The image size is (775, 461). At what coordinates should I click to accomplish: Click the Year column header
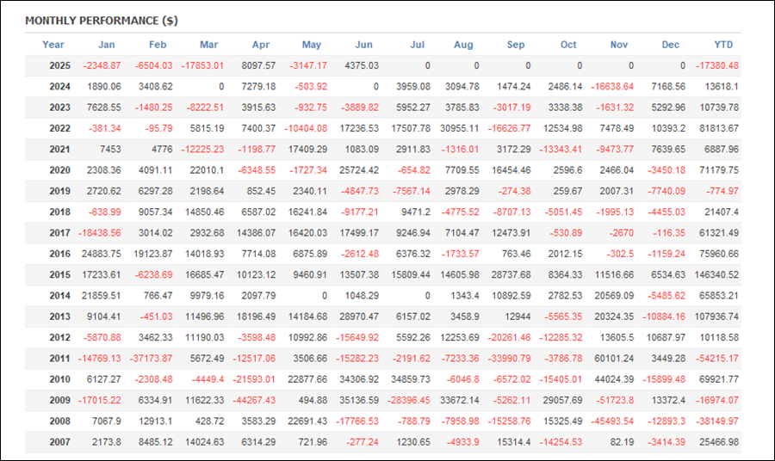coord(53,45)
